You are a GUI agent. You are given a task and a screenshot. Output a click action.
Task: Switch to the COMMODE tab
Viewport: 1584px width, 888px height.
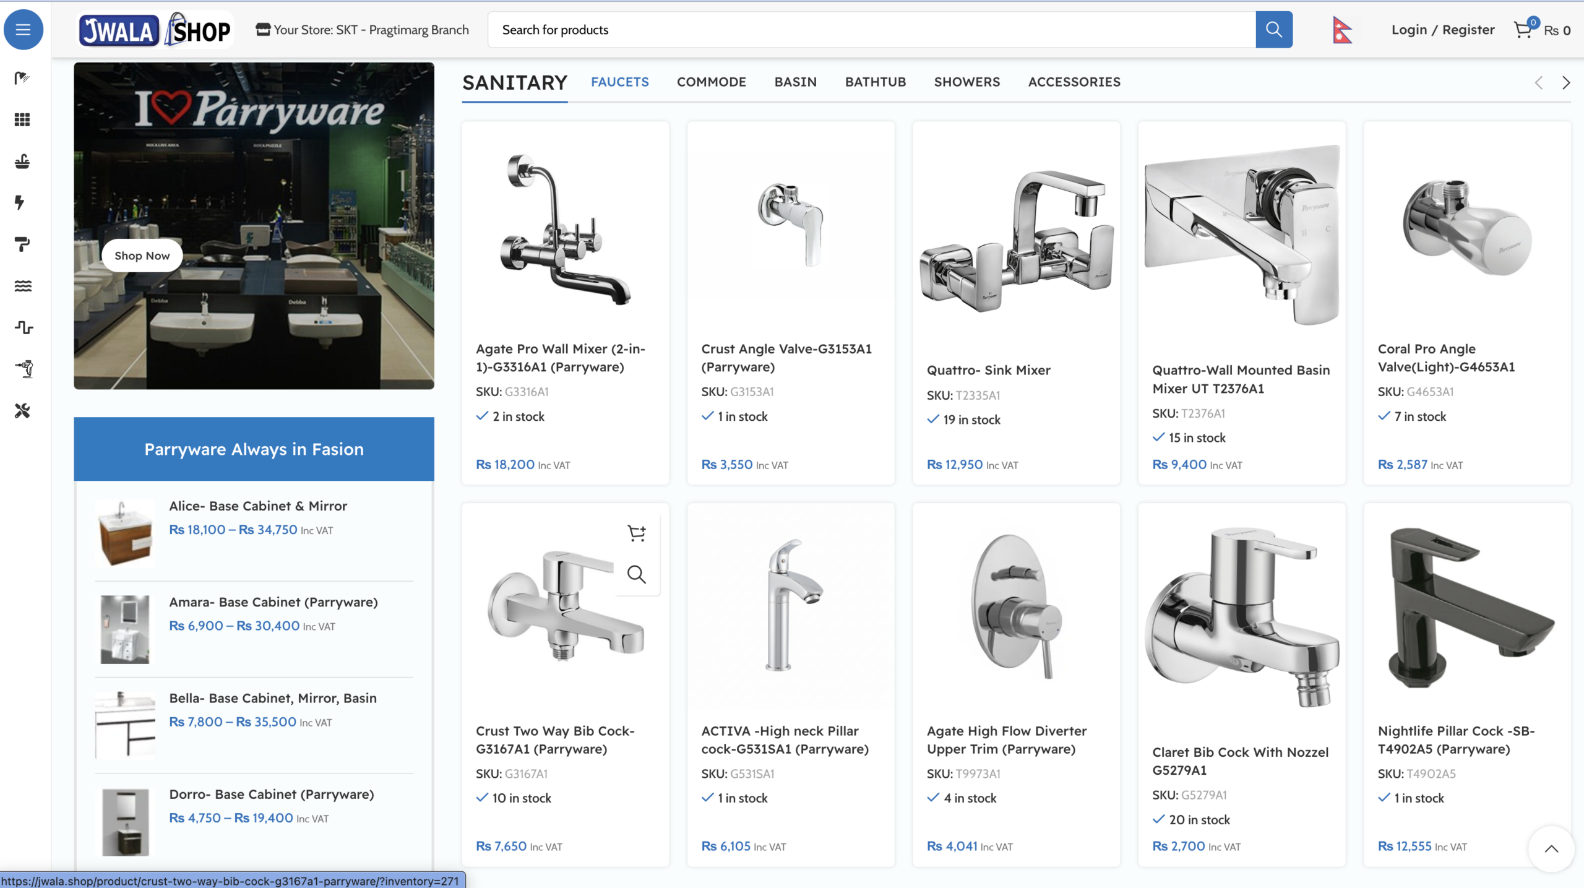click(711, 82)
